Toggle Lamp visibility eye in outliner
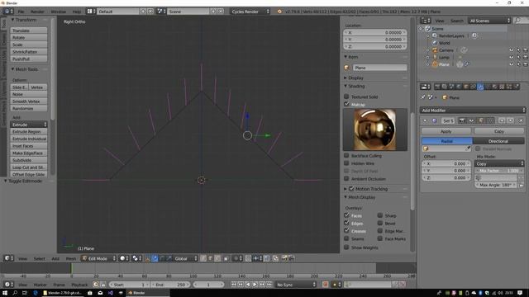Viewport: 529px width, 297px height. (x=511, y=57)
